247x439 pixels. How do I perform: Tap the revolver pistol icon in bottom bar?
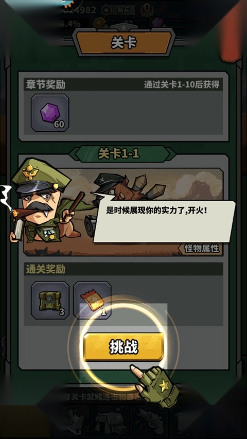(151, 420)
